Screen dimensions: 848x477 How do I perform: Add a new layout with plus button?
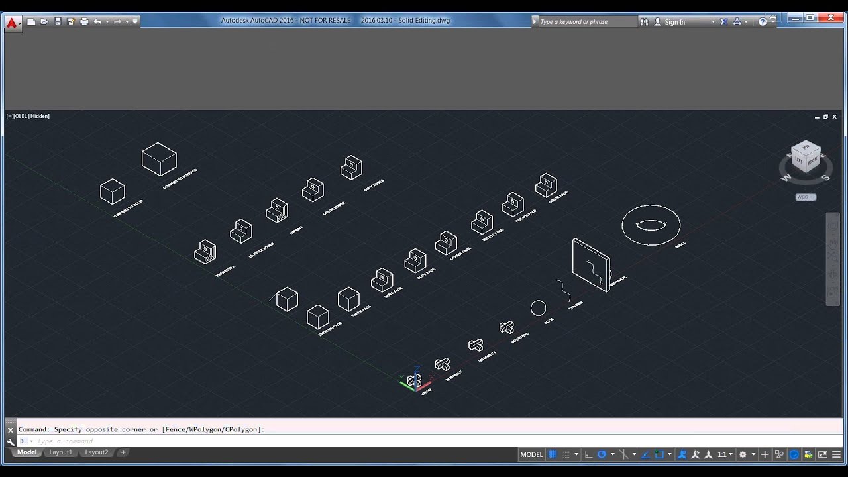tap(123, 452)
